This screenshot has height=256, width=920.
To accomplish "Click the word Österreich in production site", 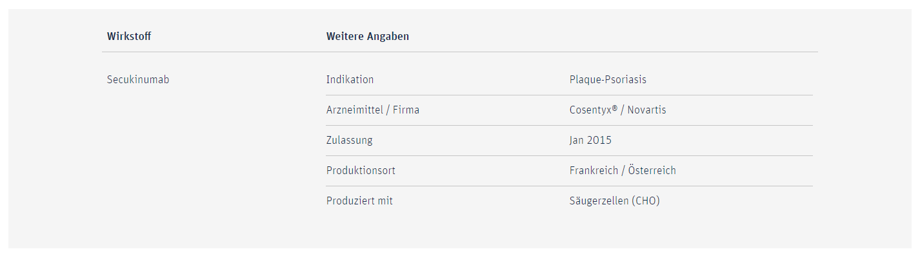I will (x=652, y=171).
